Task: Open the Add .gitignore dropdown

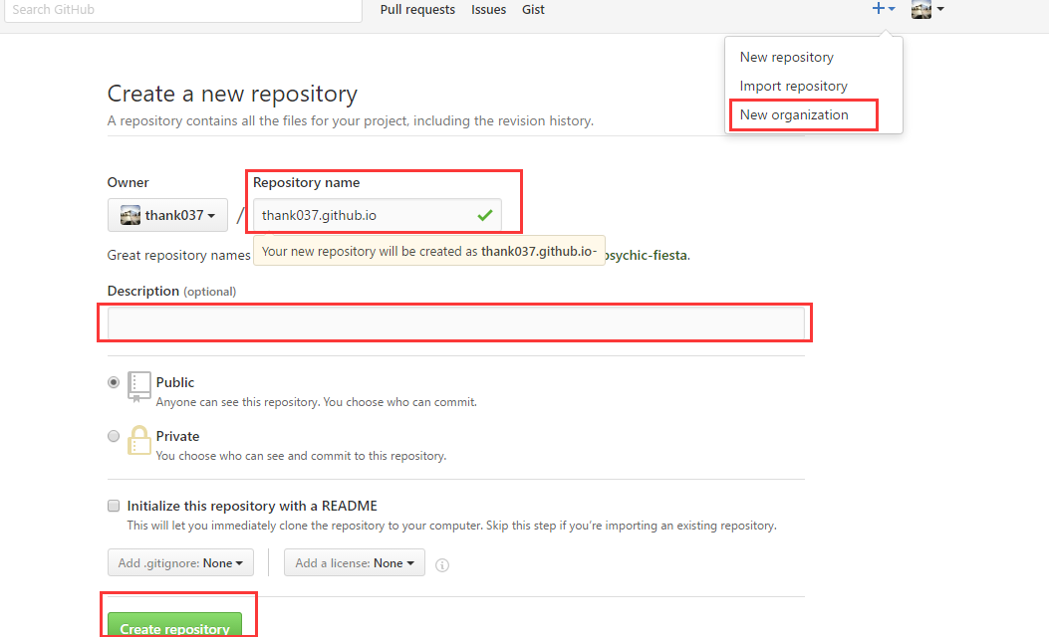Action: pyautogui.click(x=180, y=562)
